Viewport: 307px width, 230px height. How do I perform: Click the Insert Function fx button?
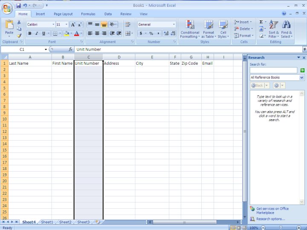point(70,49)
